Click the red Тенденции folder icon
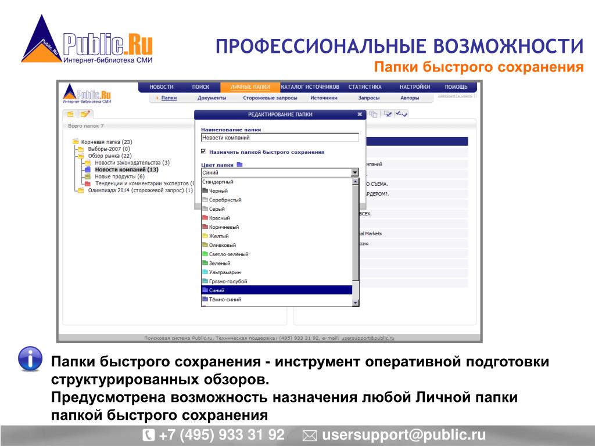Viewport: 595px width, 446px height. pos(88,183)
